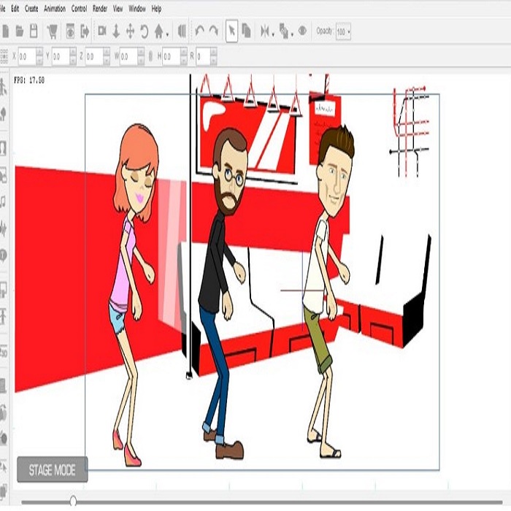Activate the arrow selection tool
Viewport: 511px width, 511px height.
click(x=231, y=31)
